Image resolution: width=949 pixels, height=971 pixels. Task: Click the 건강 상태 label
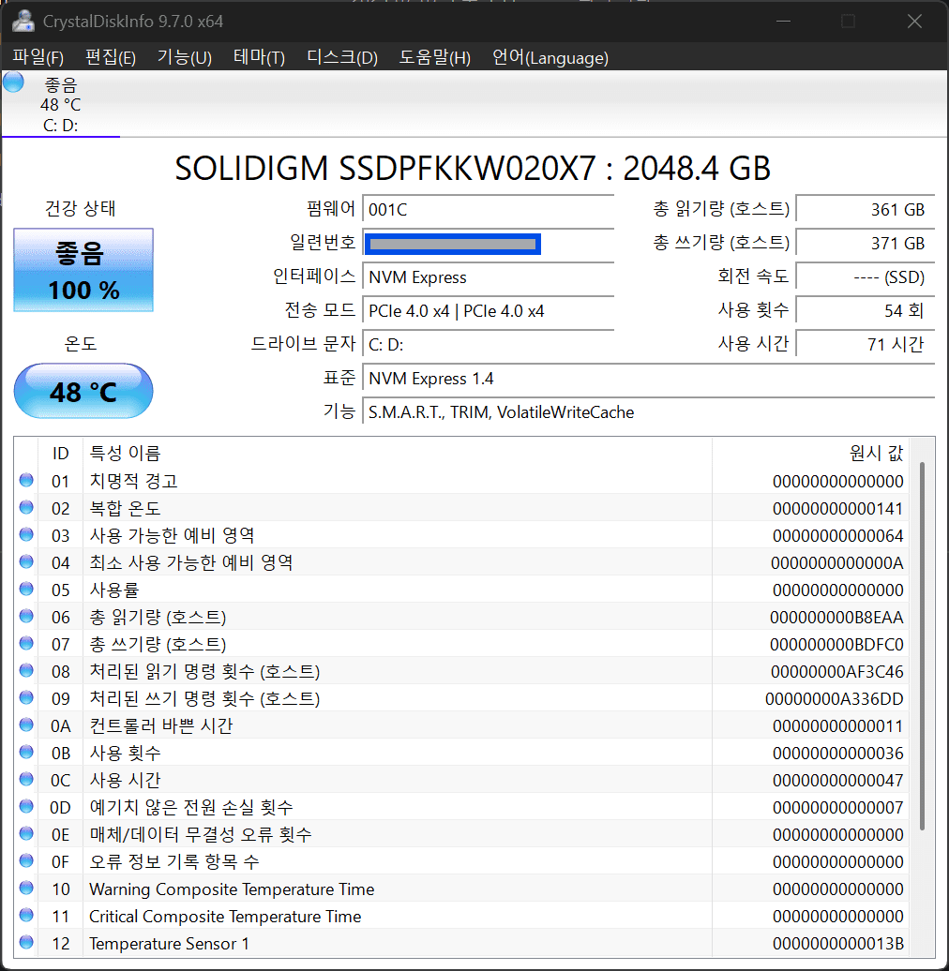pos(81,208)
